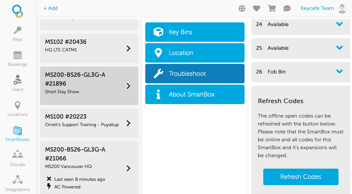This screenshot has width=352, height=194.
Task: View Locations from the sidebar
Action: click(17, 108)
